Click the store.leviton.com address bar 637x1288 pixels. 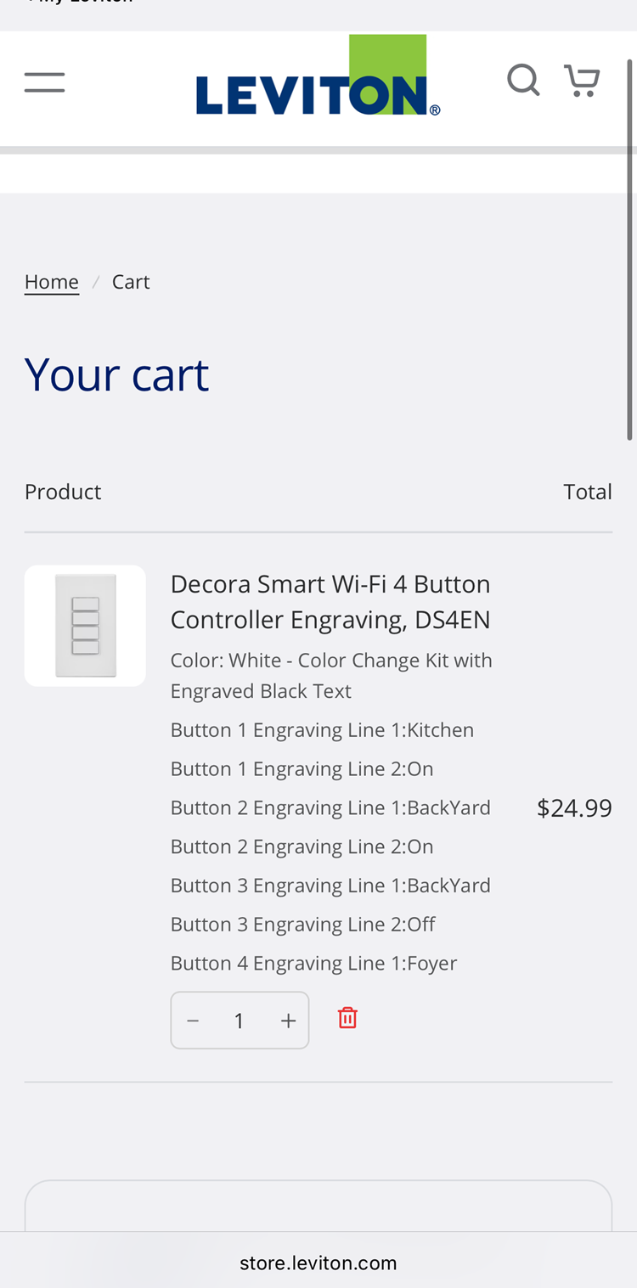click(x=318, y=1263)
